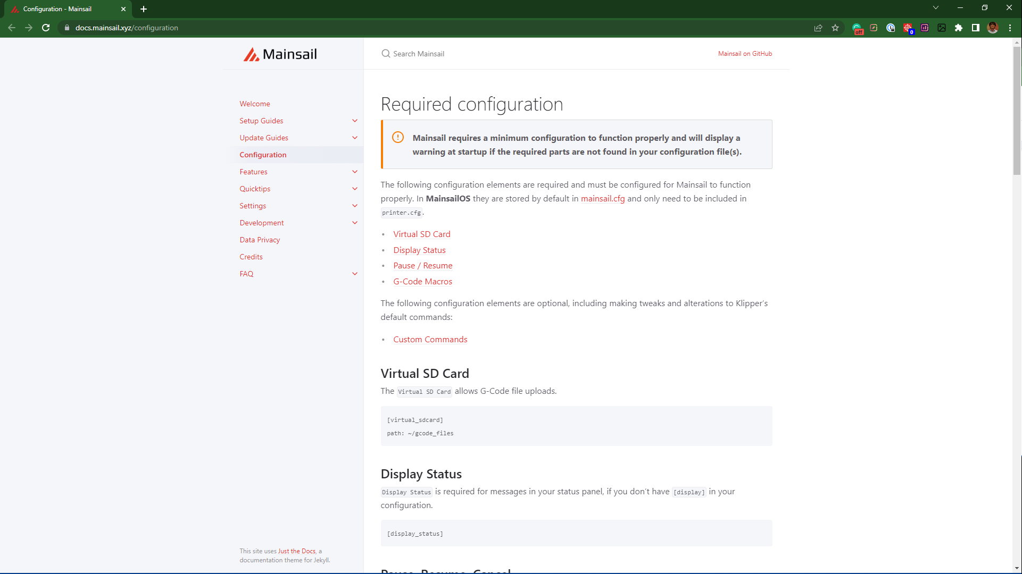Follow the mainsail.cfg link

tap(603, 198)
